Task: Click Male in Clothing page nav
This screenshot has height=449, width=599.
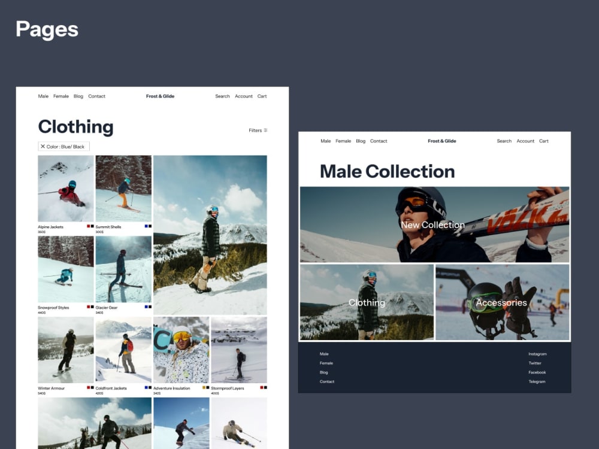Action: [43, 96]
